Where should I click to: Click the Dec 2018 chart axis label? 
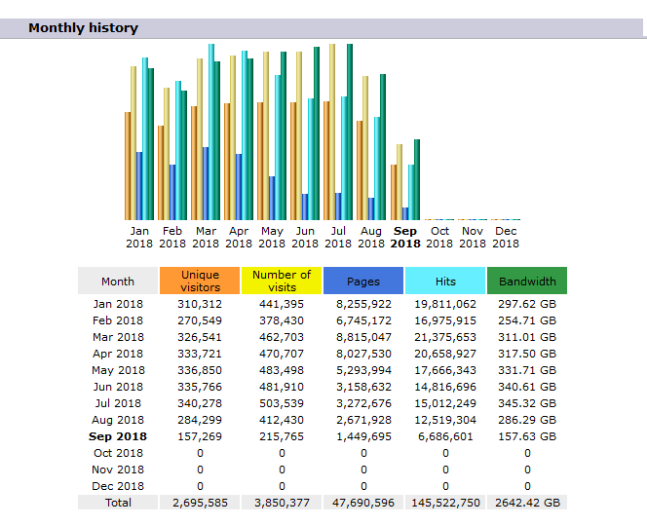[506, 238]
